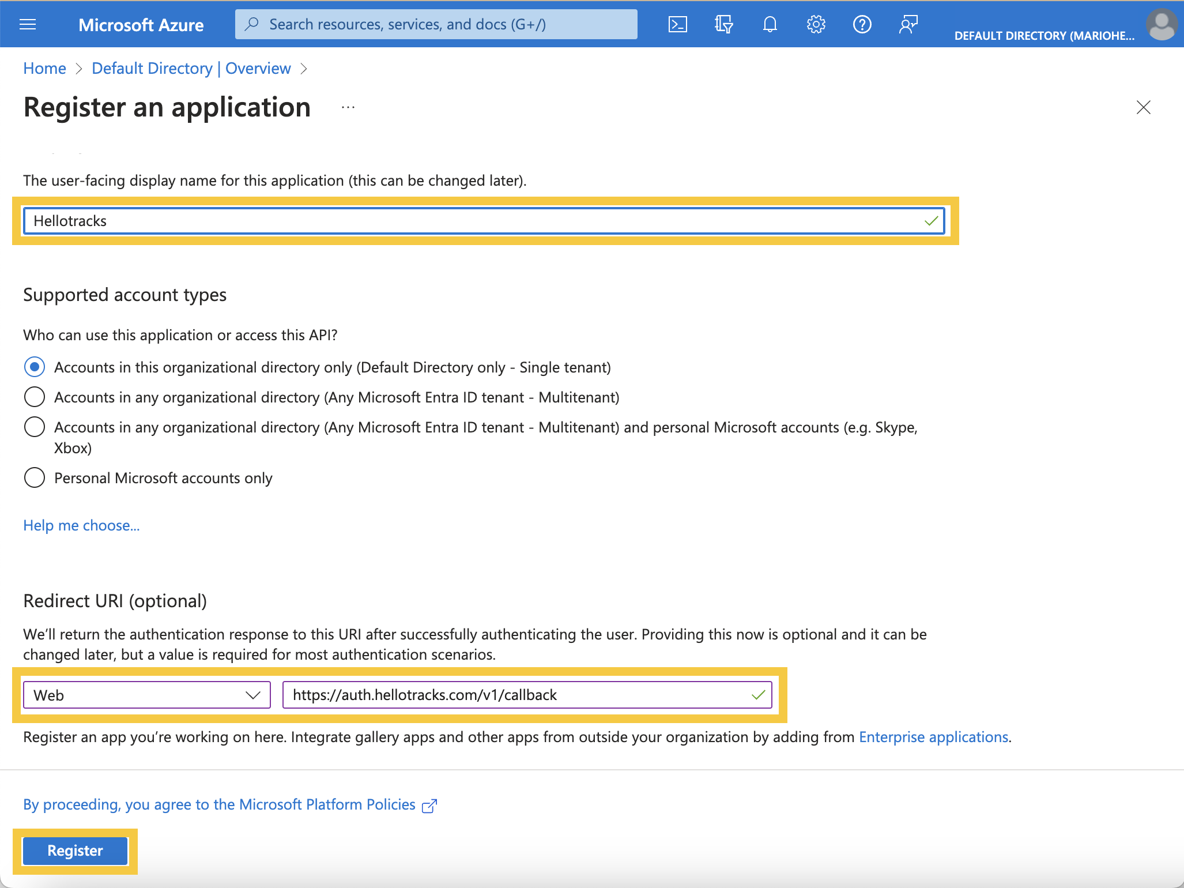The width and height of the screenshot is (1184, 888).
Task: Open the Directories and subscriptions filter icon
Action: point(723,24)
